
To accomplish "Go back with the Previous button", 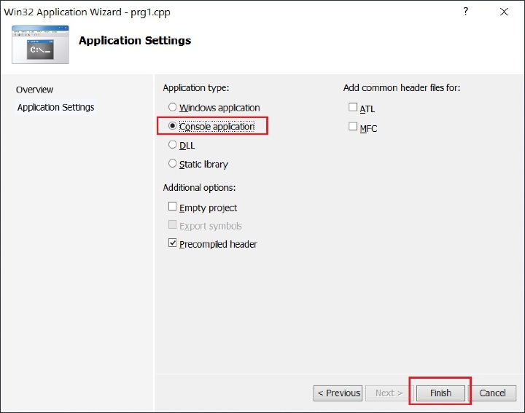I will coord(338,393).
